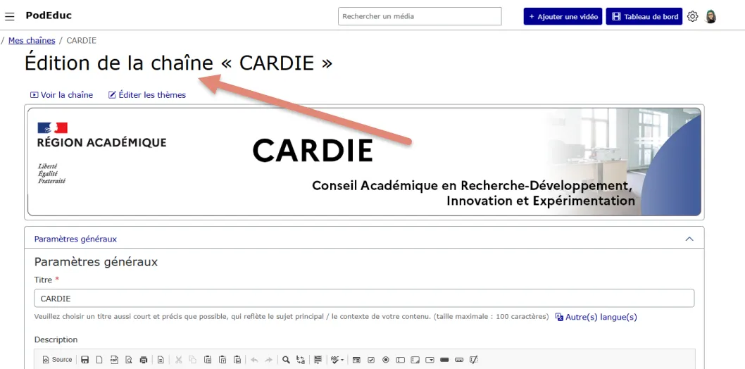Click the Paste clipboard icon
The height and width of the screenshot is (369, 745).
tap(208, 360)
